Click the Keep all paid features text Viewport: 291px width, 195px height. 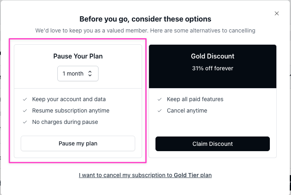[195, 99]
